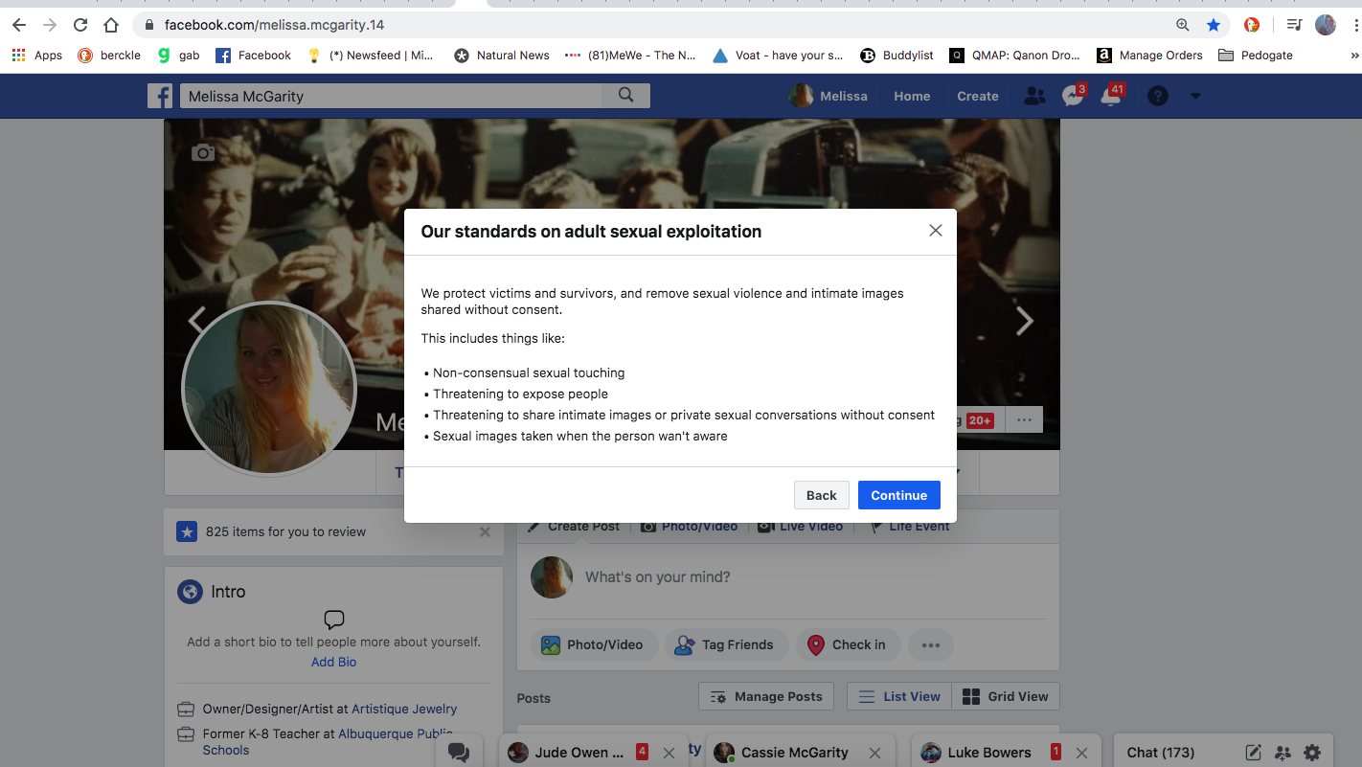This screenshot has width=1362, height=767.
Task: Open Albuquerque Public Schools link
Action: pyautogui.click(x=328, y=742)
